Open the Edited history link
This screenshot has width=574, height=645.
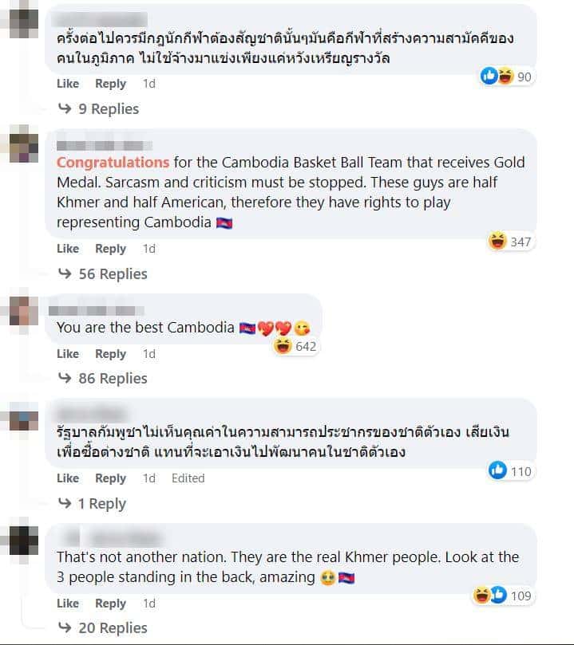point(188,478)
